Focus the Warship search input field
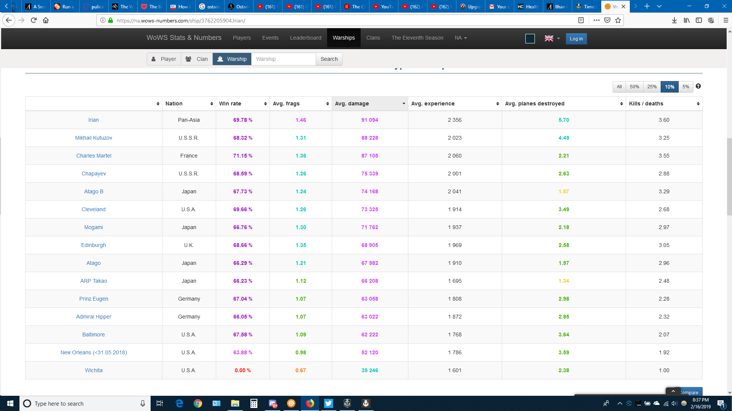The width and height of the screenshot is (732, 411). pos(283,59)
